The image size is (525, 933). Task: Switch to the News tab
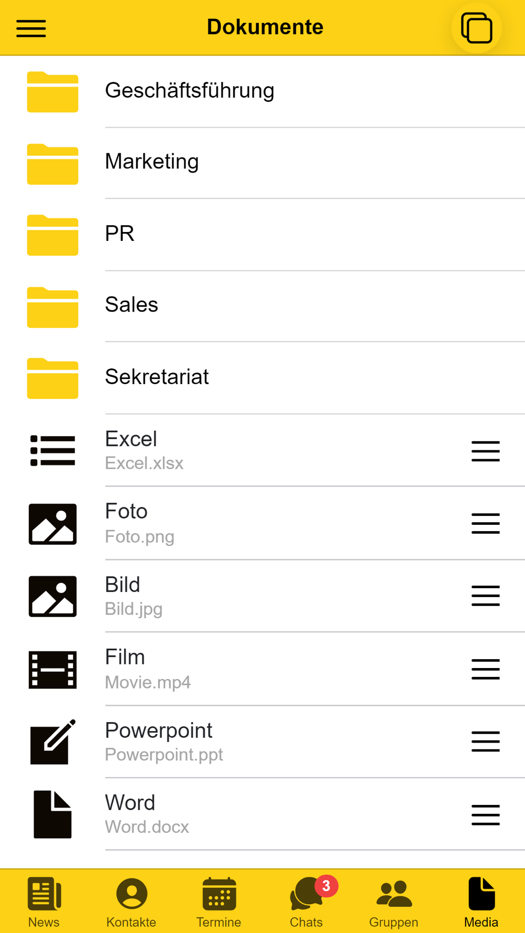coord(44,902)
